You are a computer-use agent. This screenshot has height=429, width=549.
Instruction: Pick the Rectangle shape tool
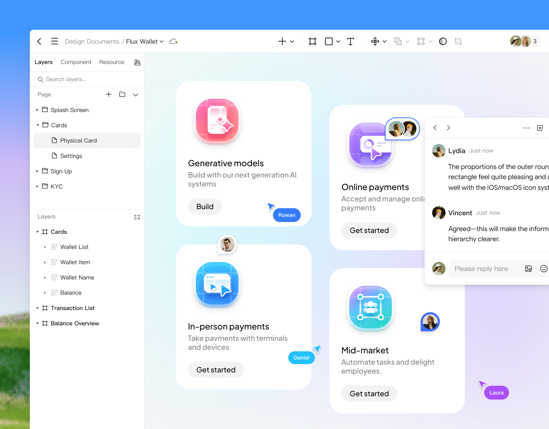tap(329, 41)
